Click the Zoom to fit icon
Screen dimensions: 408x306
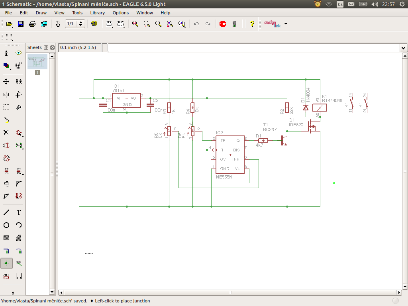(135, 24)
